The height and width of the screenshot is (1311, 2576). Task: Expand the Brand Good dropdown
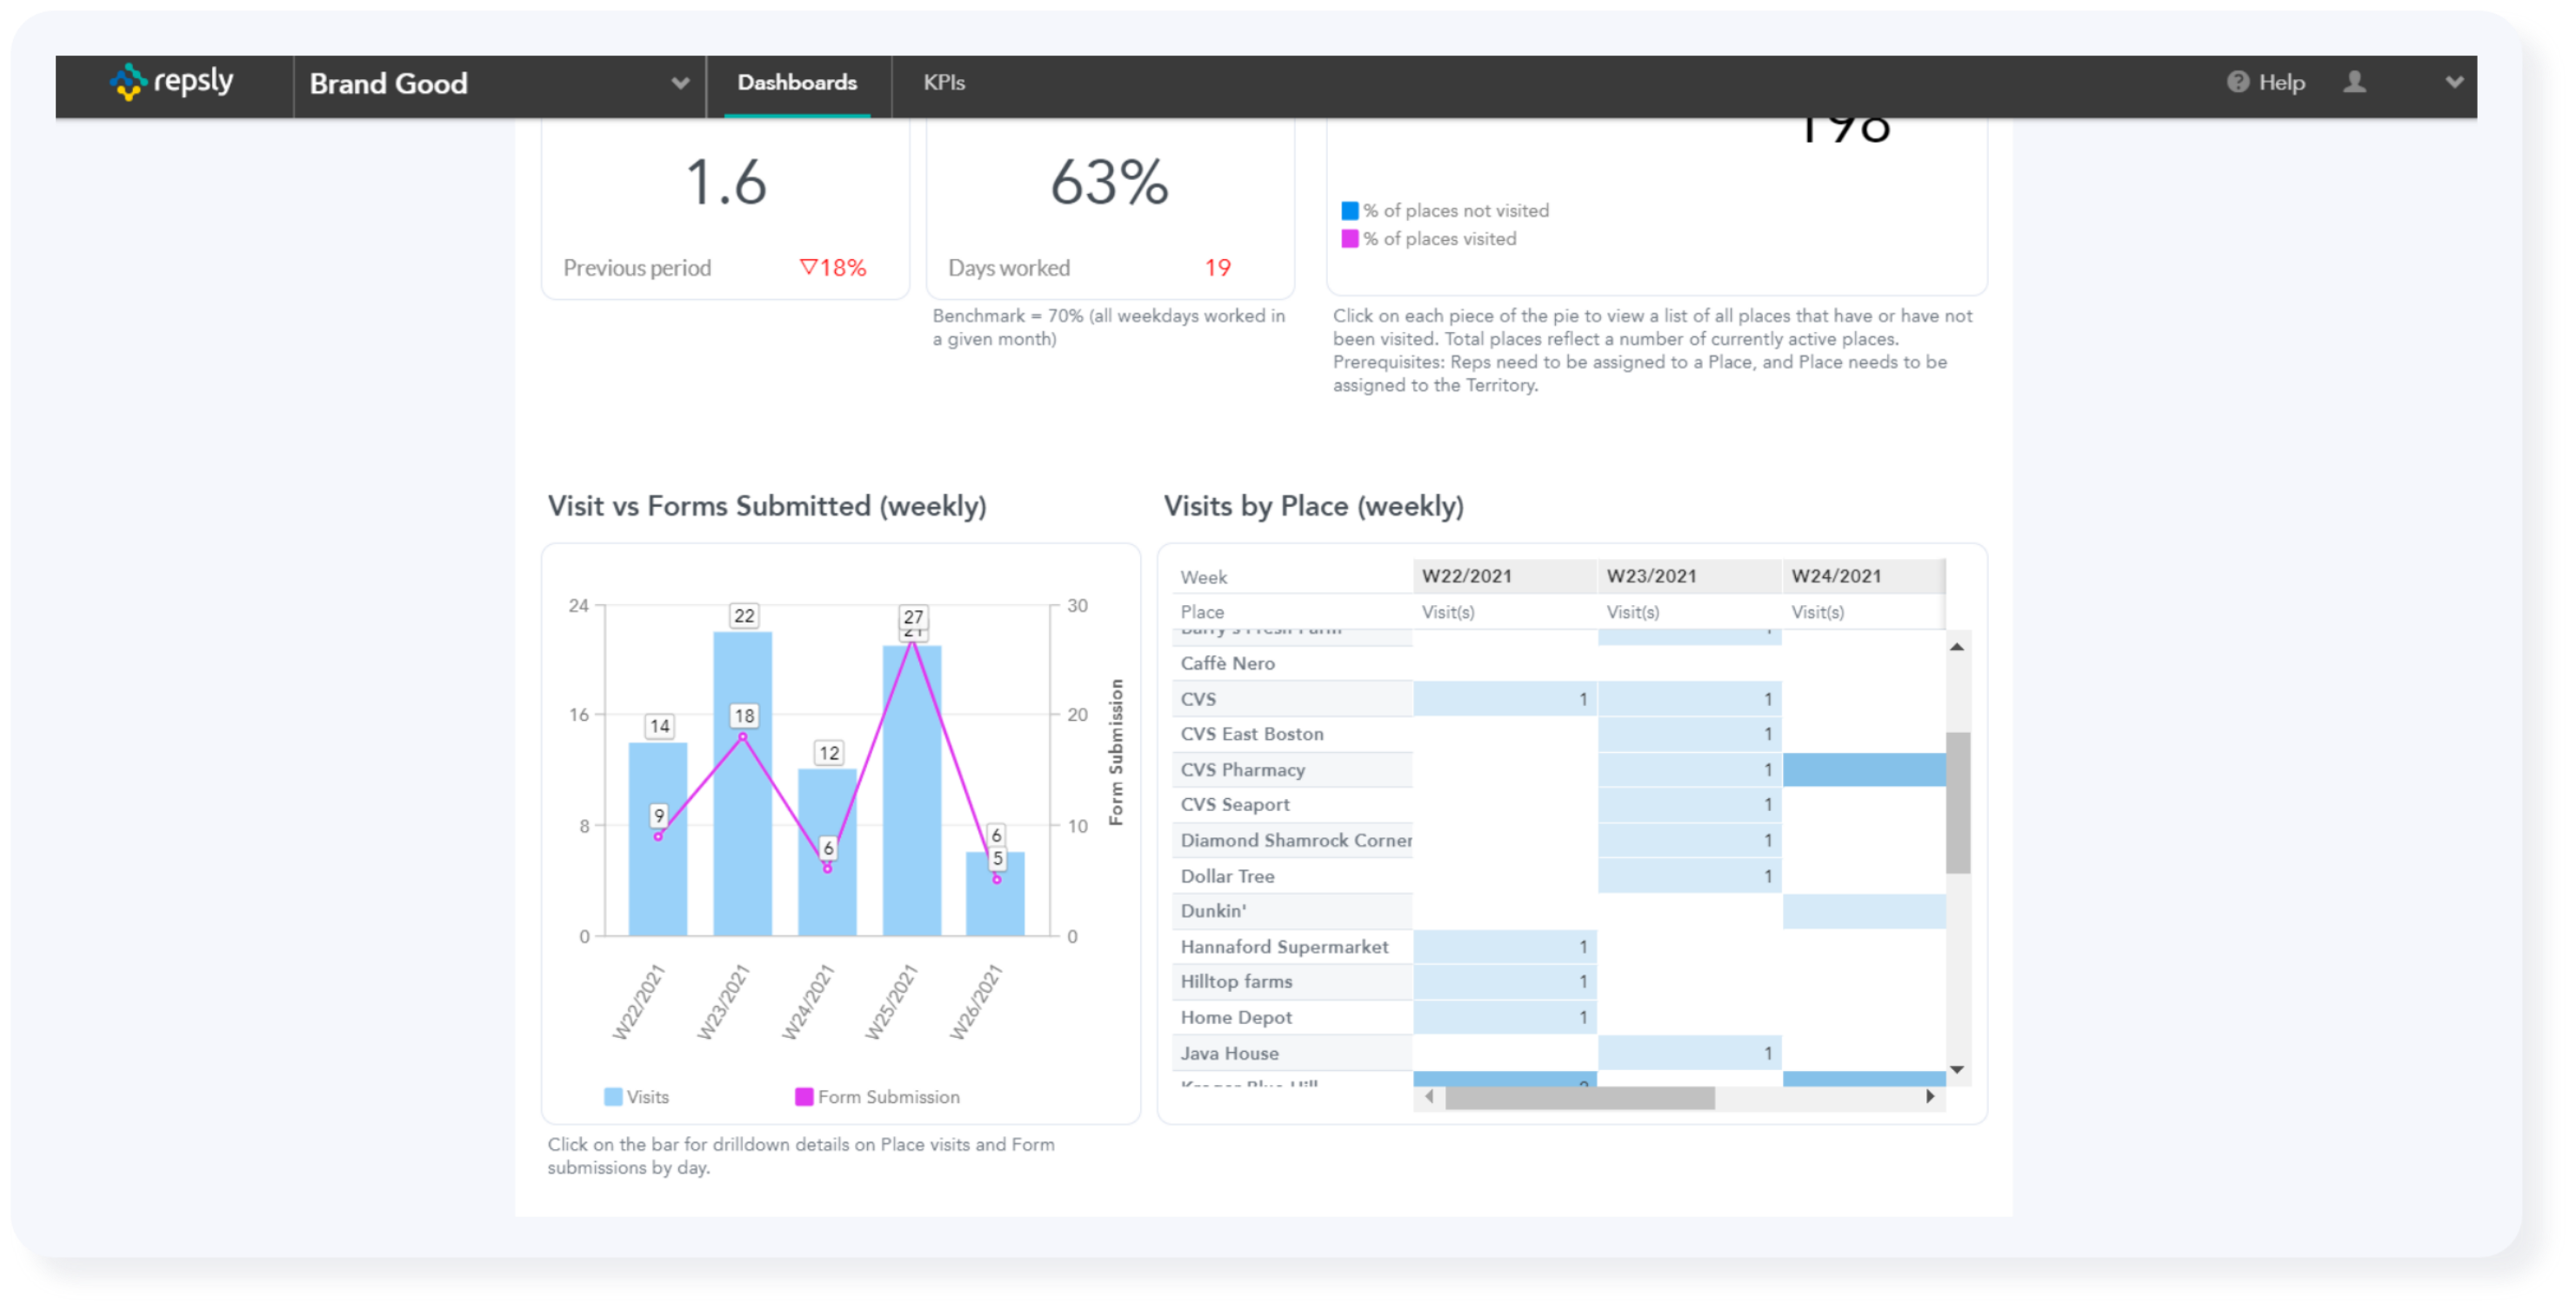[680, 83]
